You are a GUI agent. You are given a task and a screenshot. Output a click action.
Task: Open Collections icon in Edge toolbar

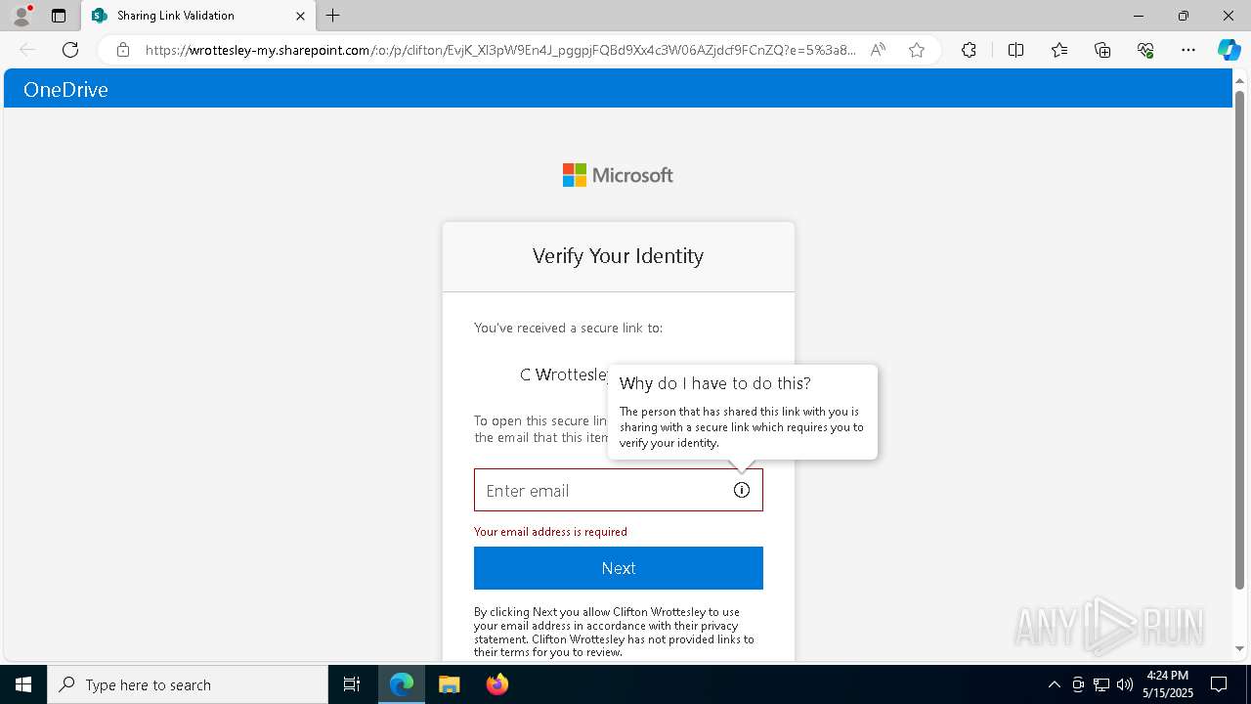coord(1102,50)
